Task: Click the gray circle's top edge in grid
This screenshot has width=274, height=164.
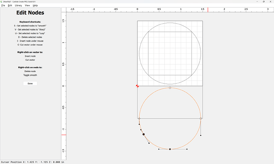Action: click(170, 23)
